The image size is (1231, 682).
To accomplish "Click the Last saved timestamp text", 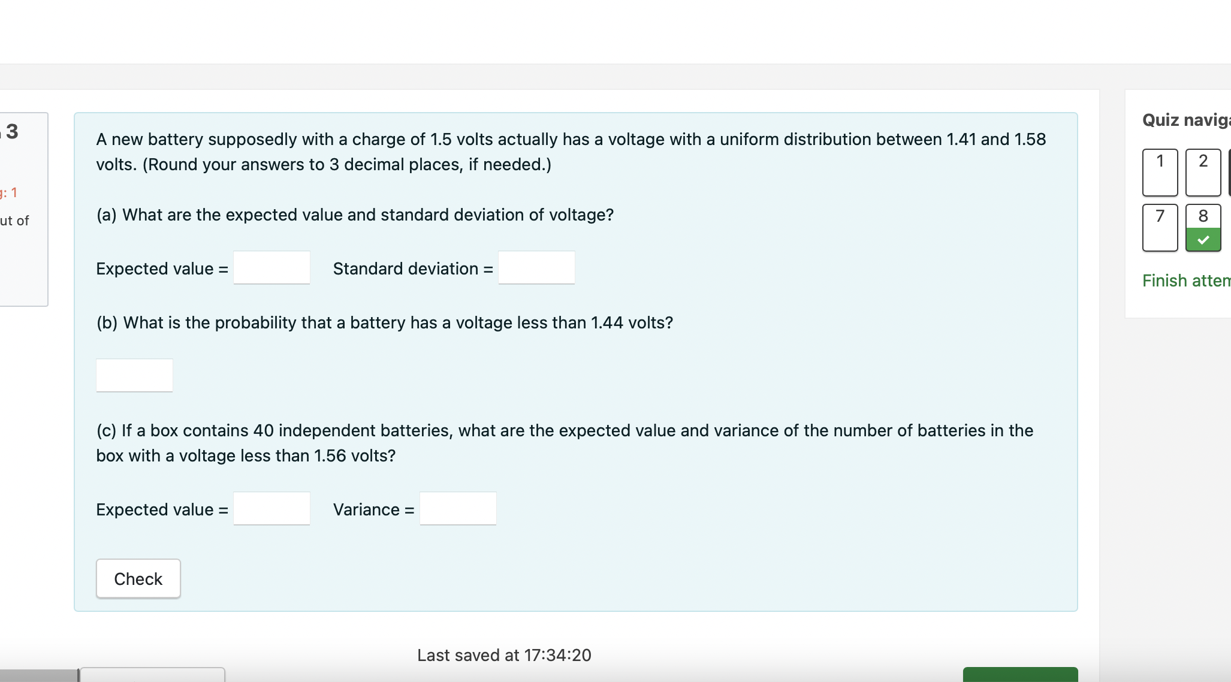I will tap(504, 655).
